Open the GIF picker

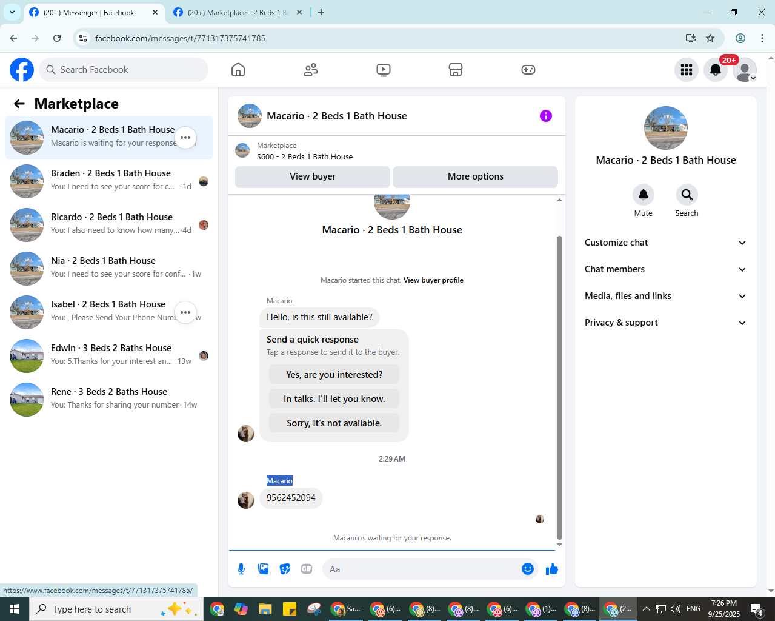pyautogui.click(x=307, y=569)
